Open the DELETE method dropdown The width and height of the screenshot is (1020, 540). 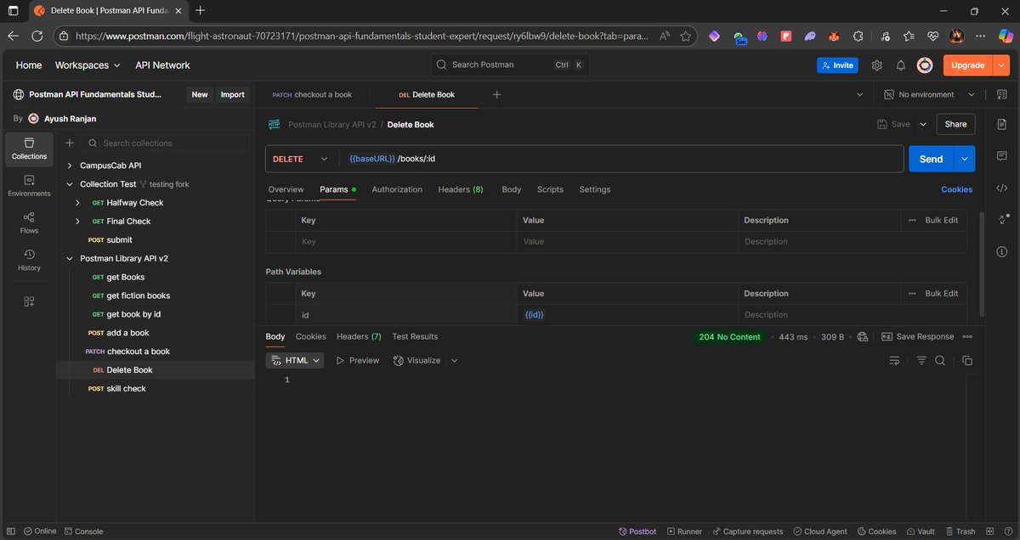pos(300,159)
